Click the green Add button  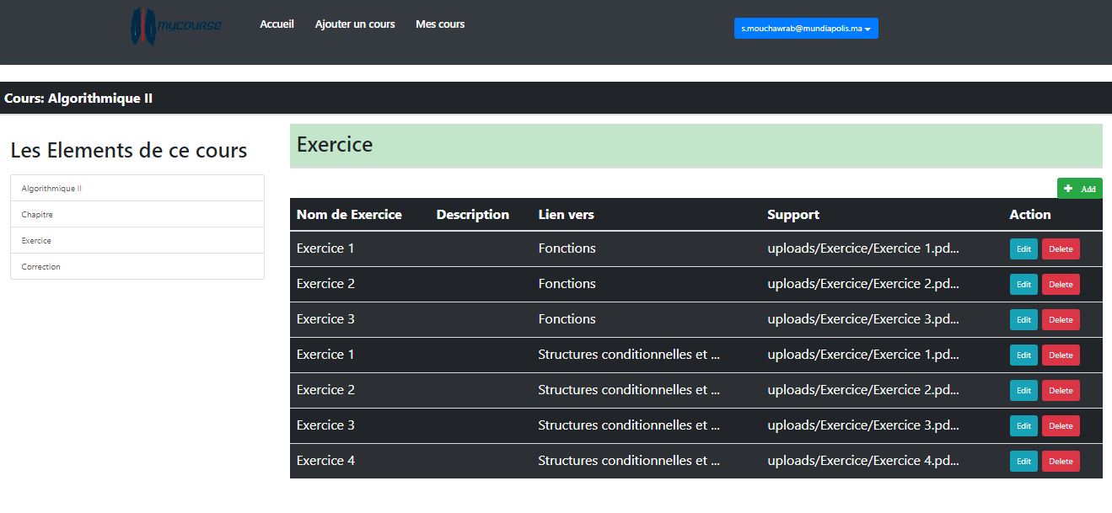click(x=1080, y=189)
